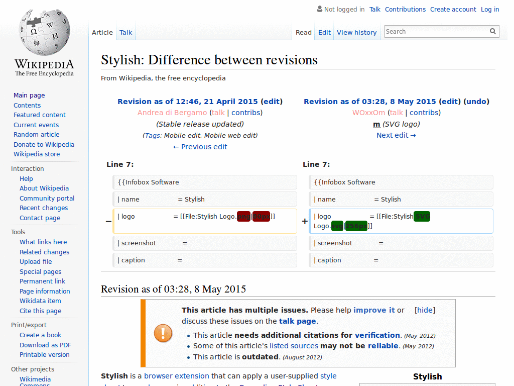The width and height of the screenshot is (514, 386).
Task: Open WOxxOm user page
Action: (x=368, y=113)
